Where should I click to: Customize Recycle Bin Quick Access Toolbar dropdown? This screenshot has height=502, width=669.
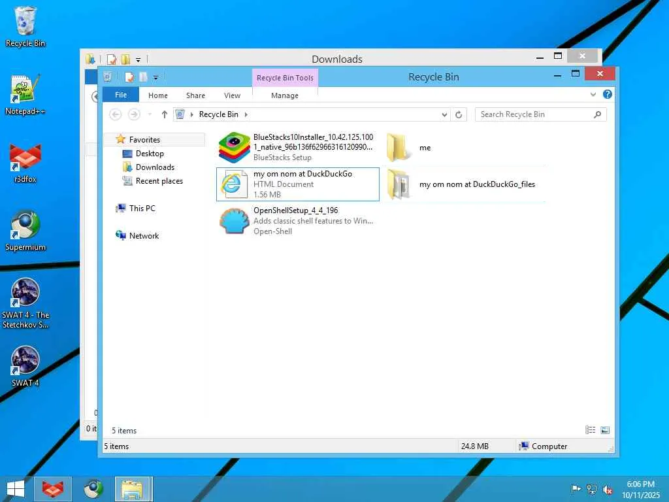(155, 77)
